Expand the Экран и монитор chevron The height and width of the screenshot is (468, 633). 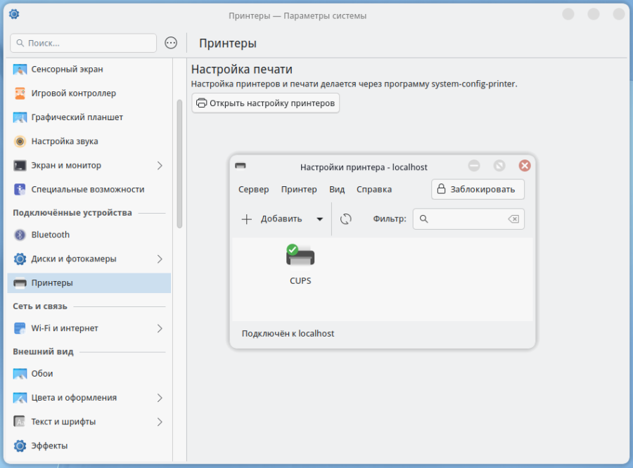(x=160, y=165)
